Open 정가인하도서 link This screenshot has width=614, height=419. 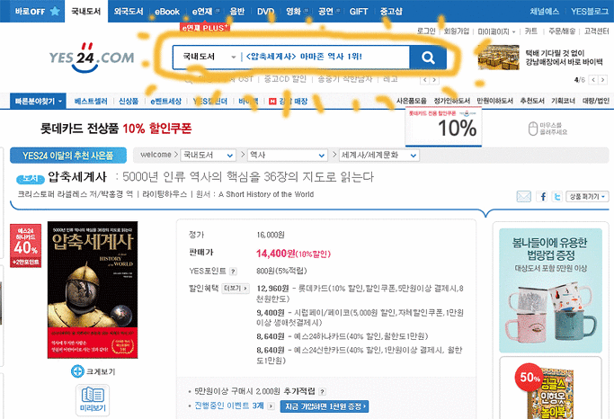click(451, 101)
